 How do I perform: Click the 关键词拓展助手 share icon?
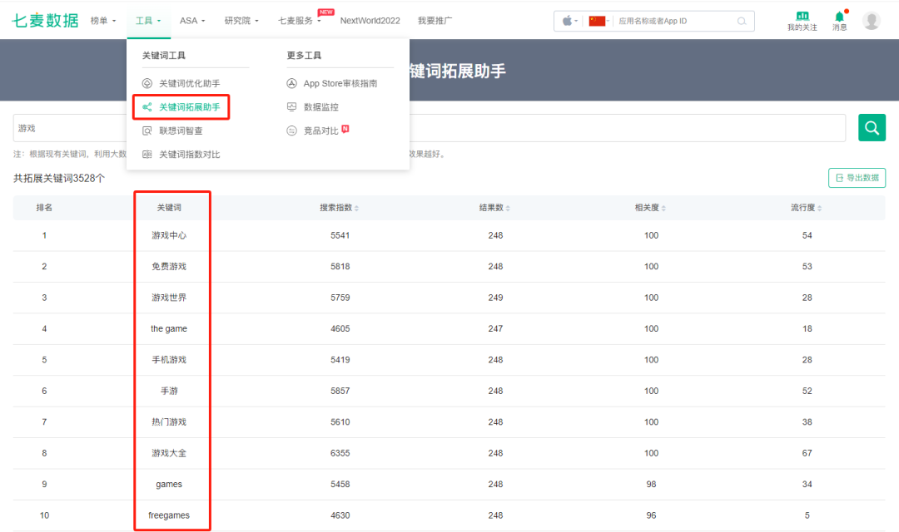(x=147, y=107)
